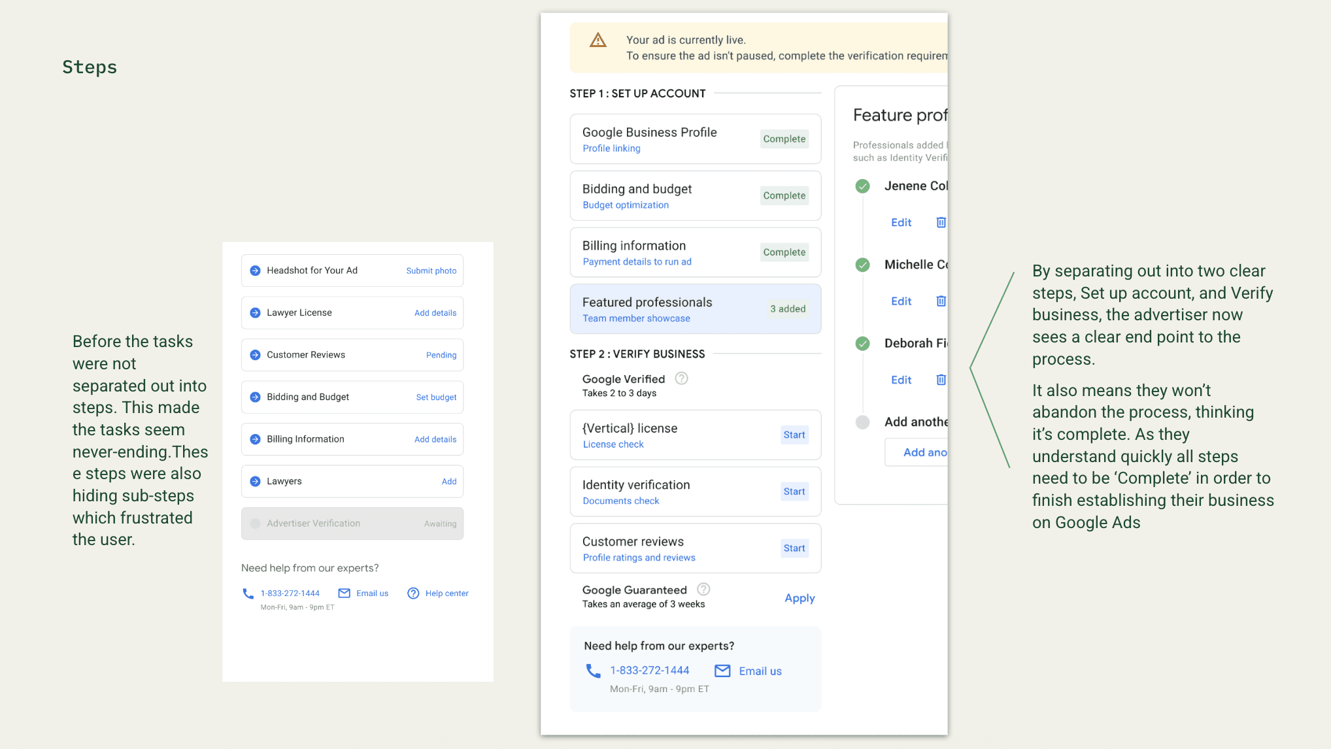Click the envelope icon in the right mockup help box
This screenshot has height=749, width=1331.
[x=722, y=671]
